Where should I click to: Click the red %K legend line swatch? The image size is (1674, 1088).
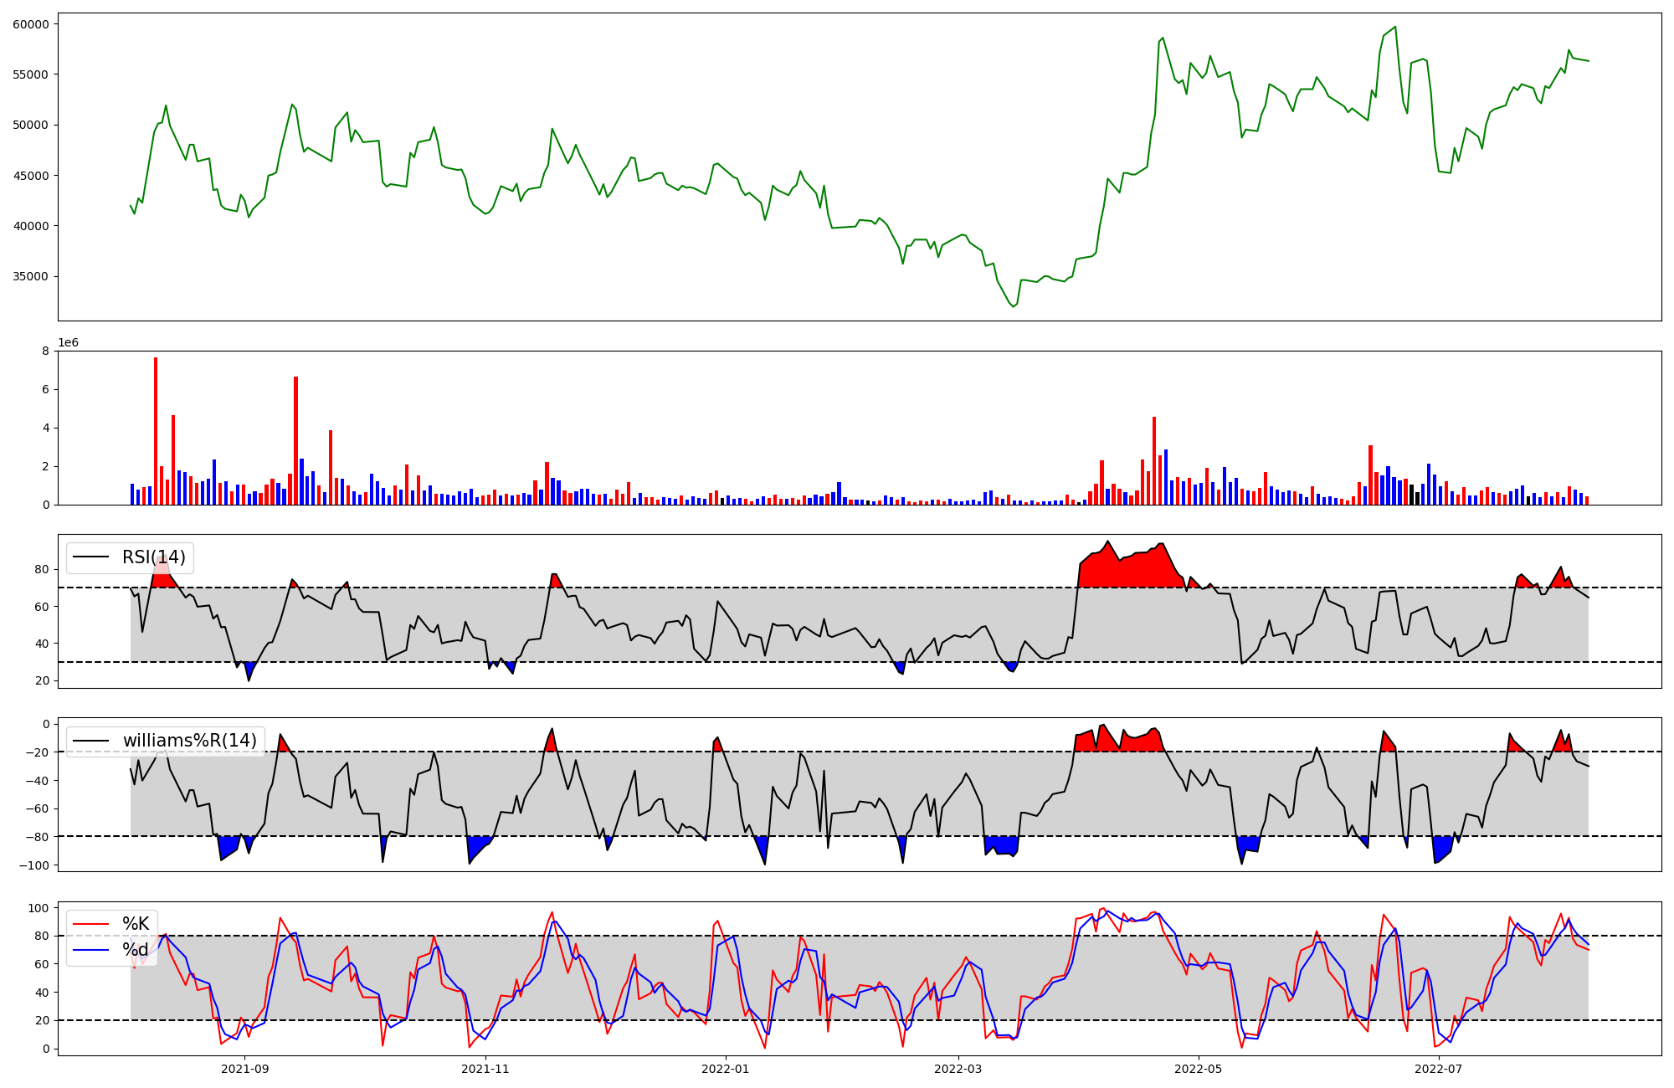(x=91, y=924)
